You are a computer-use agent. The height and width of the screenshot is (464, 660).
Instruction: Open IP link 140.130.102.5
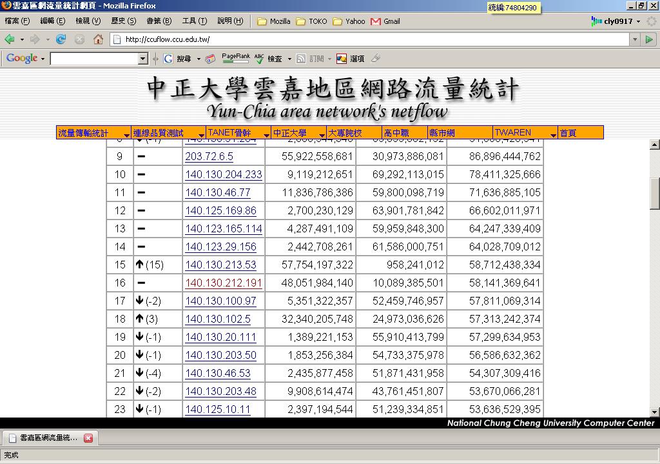[x=218, y=319]
